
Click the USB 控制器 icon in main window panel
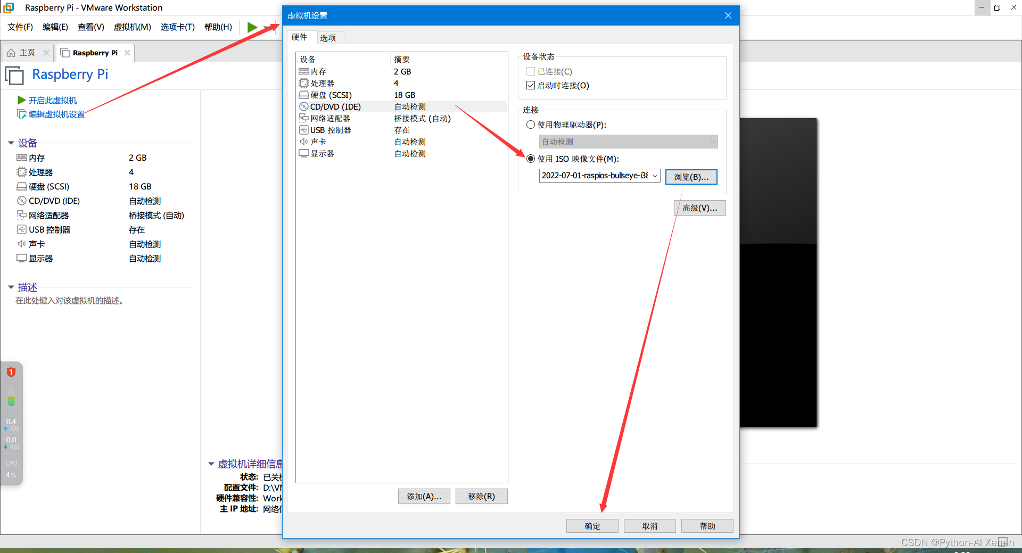(22, 229)
